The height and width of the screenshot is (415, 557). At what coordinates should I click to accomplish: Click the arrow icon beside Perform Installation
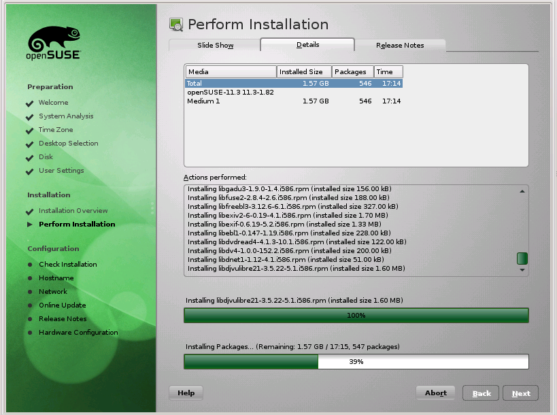click(30, 225)
